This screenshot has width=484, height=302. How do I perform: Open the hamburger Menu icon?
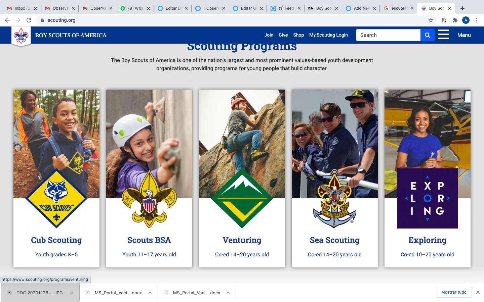pos(443,35)
